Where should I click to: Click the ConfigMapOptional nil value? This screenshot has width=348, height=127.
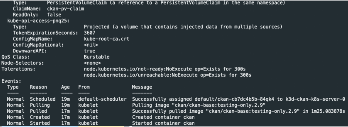click(91, 45)
